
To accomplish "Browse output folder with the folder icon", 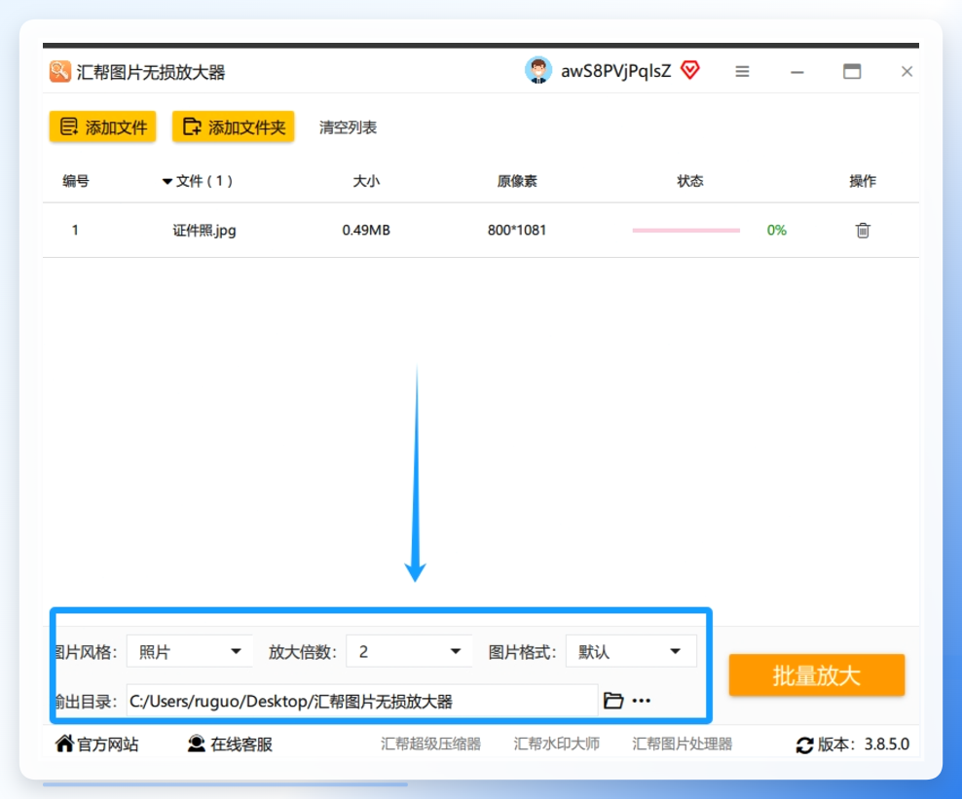I will click(612, 701).
